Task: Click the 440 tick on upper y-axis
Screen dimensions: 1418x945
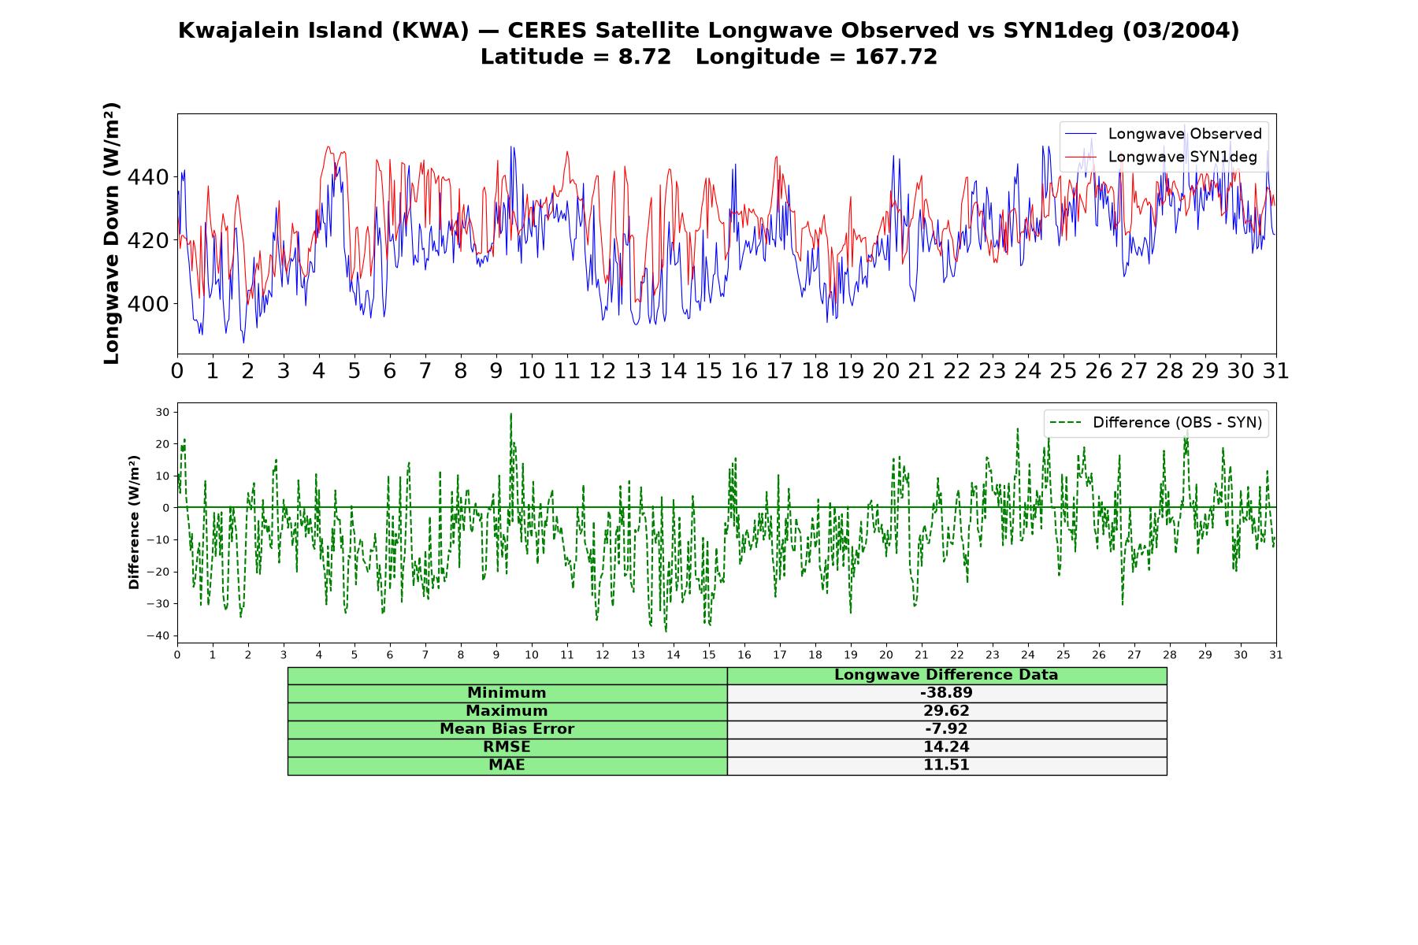Action: pos(148,177)
